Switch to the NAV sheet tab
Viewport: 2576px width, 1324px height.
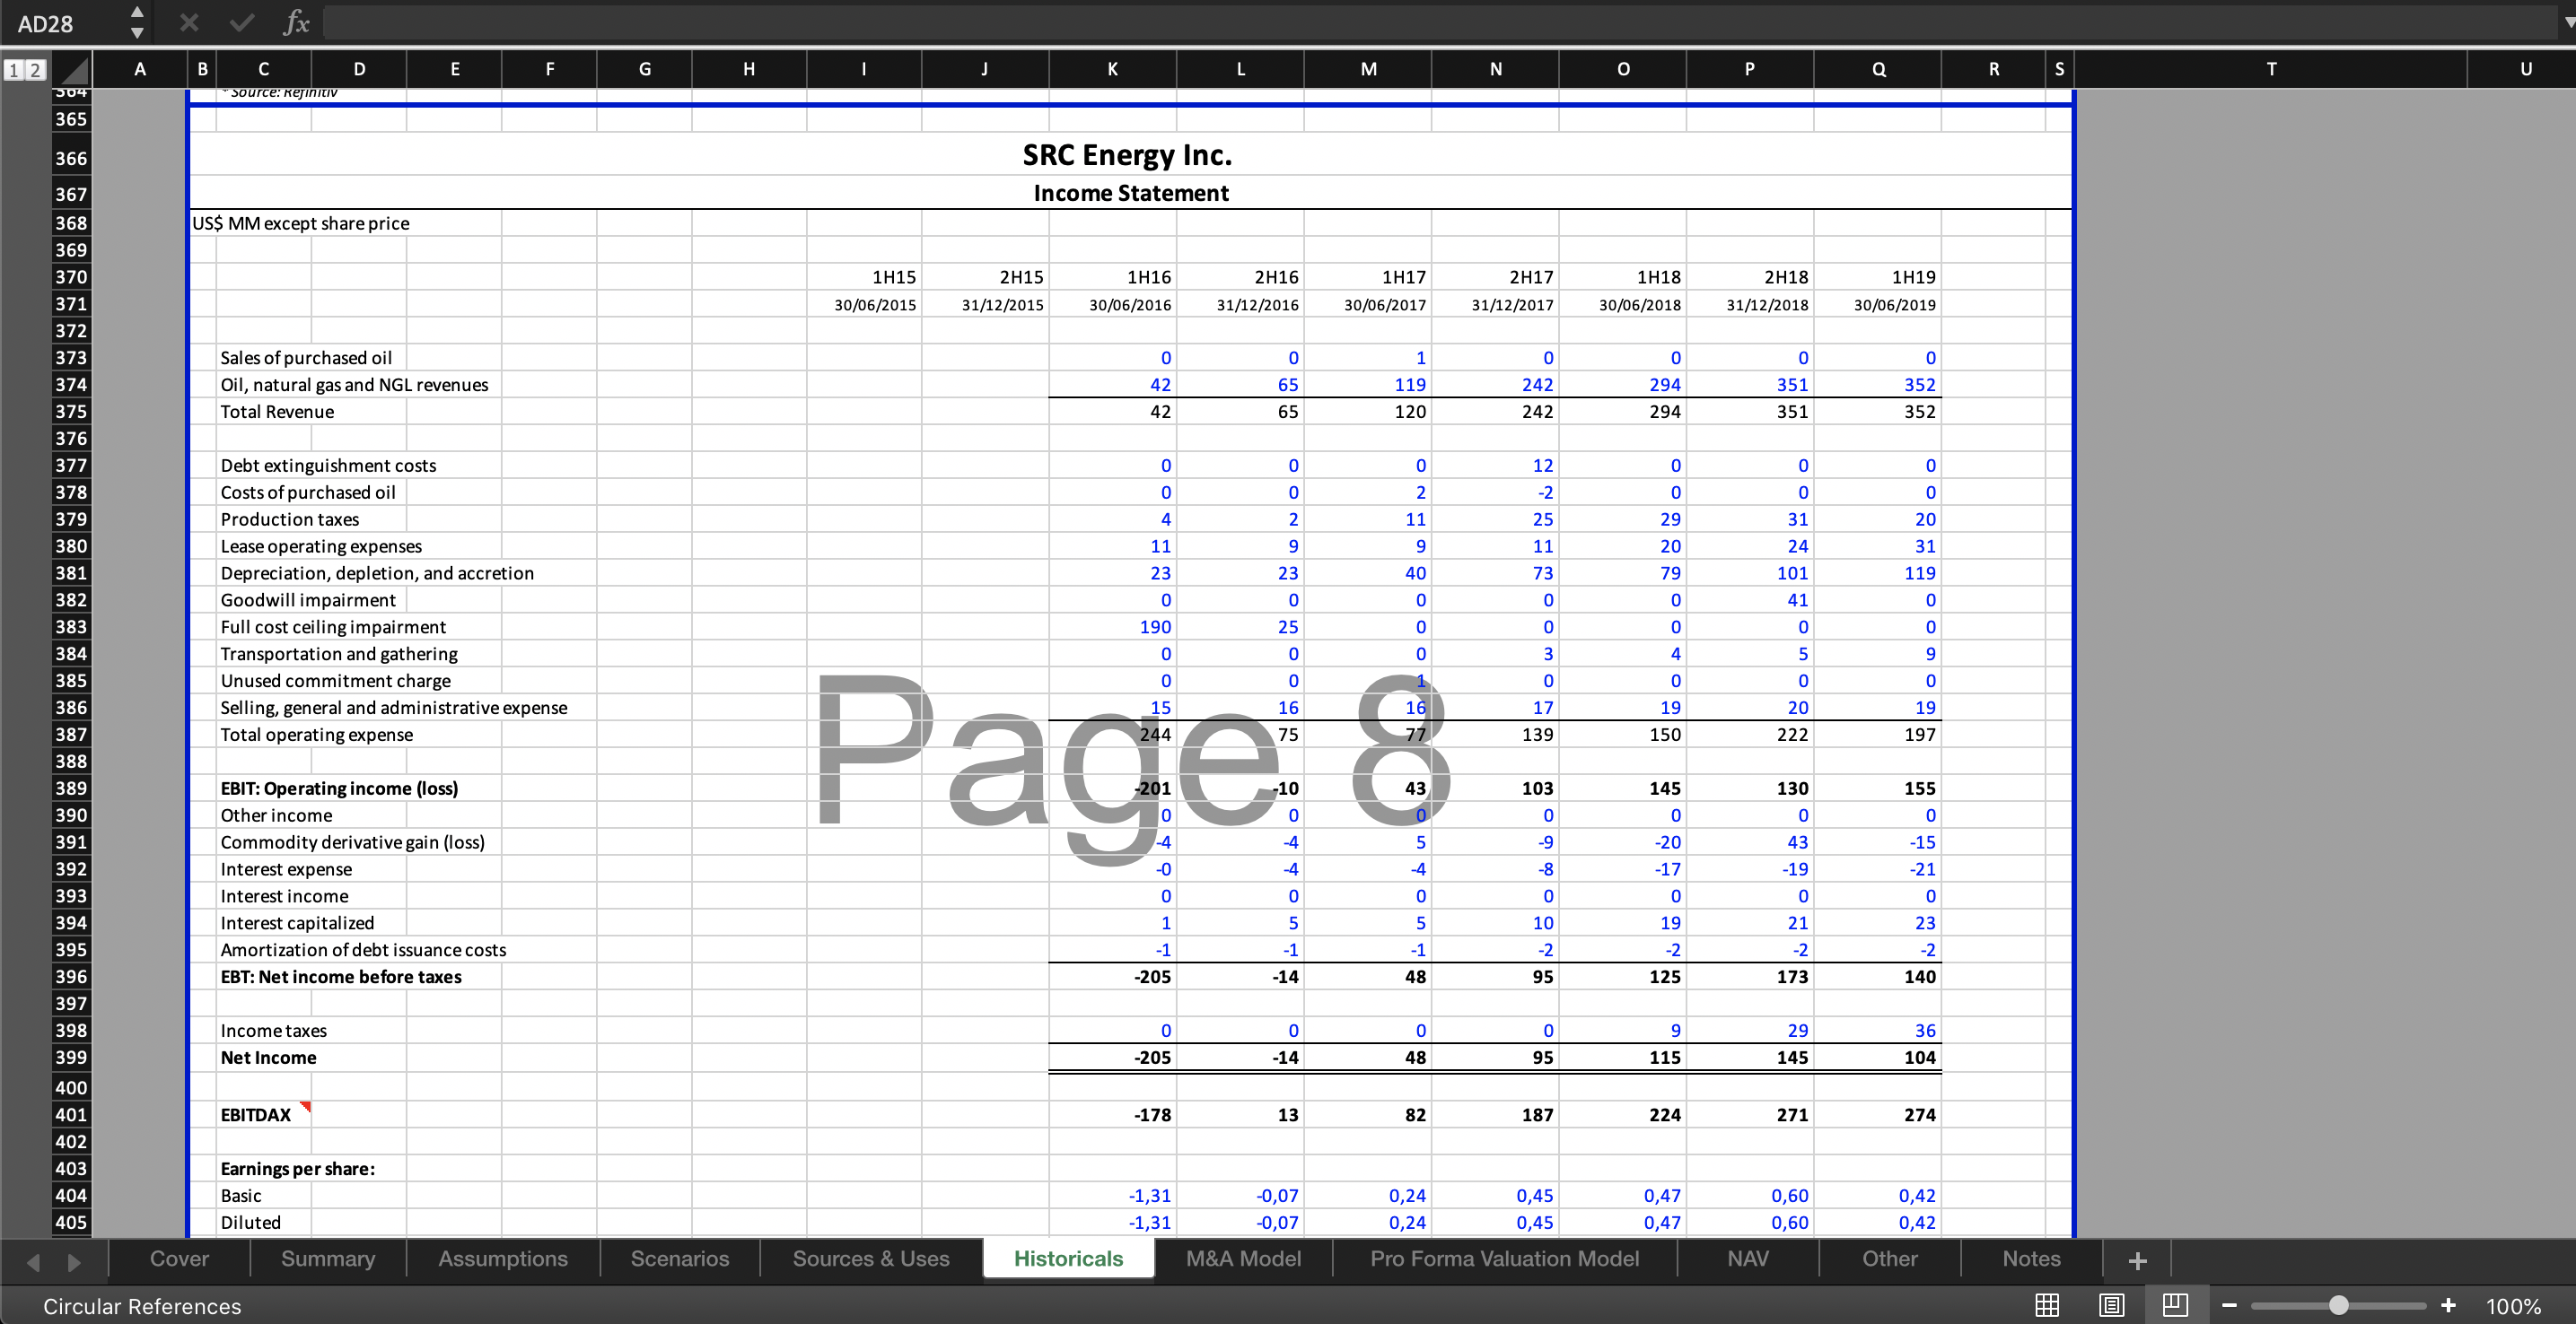click(x=1748, y=1259)
